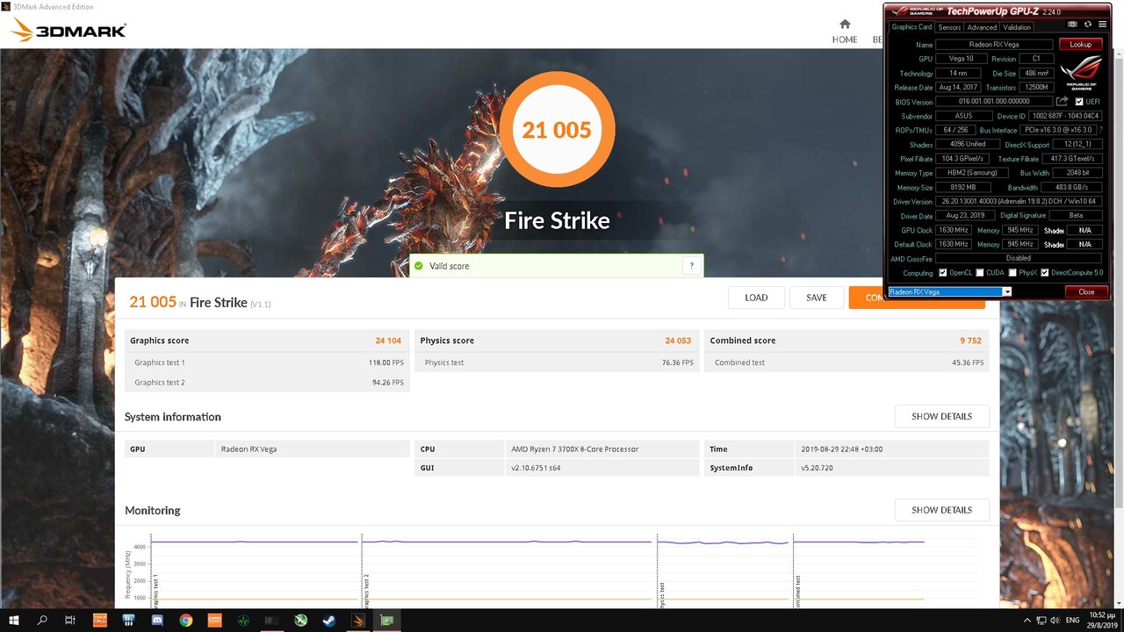The width and height of the screenshot is (1124, 632).
Task: Click the ENG language indicator
Action: click(1072, 621)
